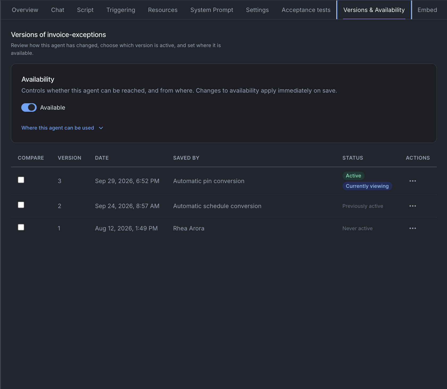This screenshot has height=389, width=447.
Task: Open the Triggering tab
Action: (x=121, y=10)
